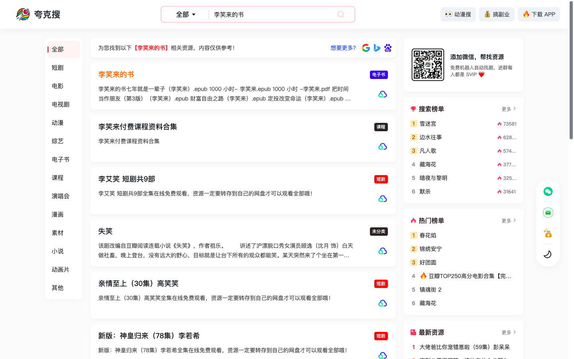The height and width of the screenshot is (359, 574).
Task: Click the 动漫搜 button
Action: [x=458, y=14]
